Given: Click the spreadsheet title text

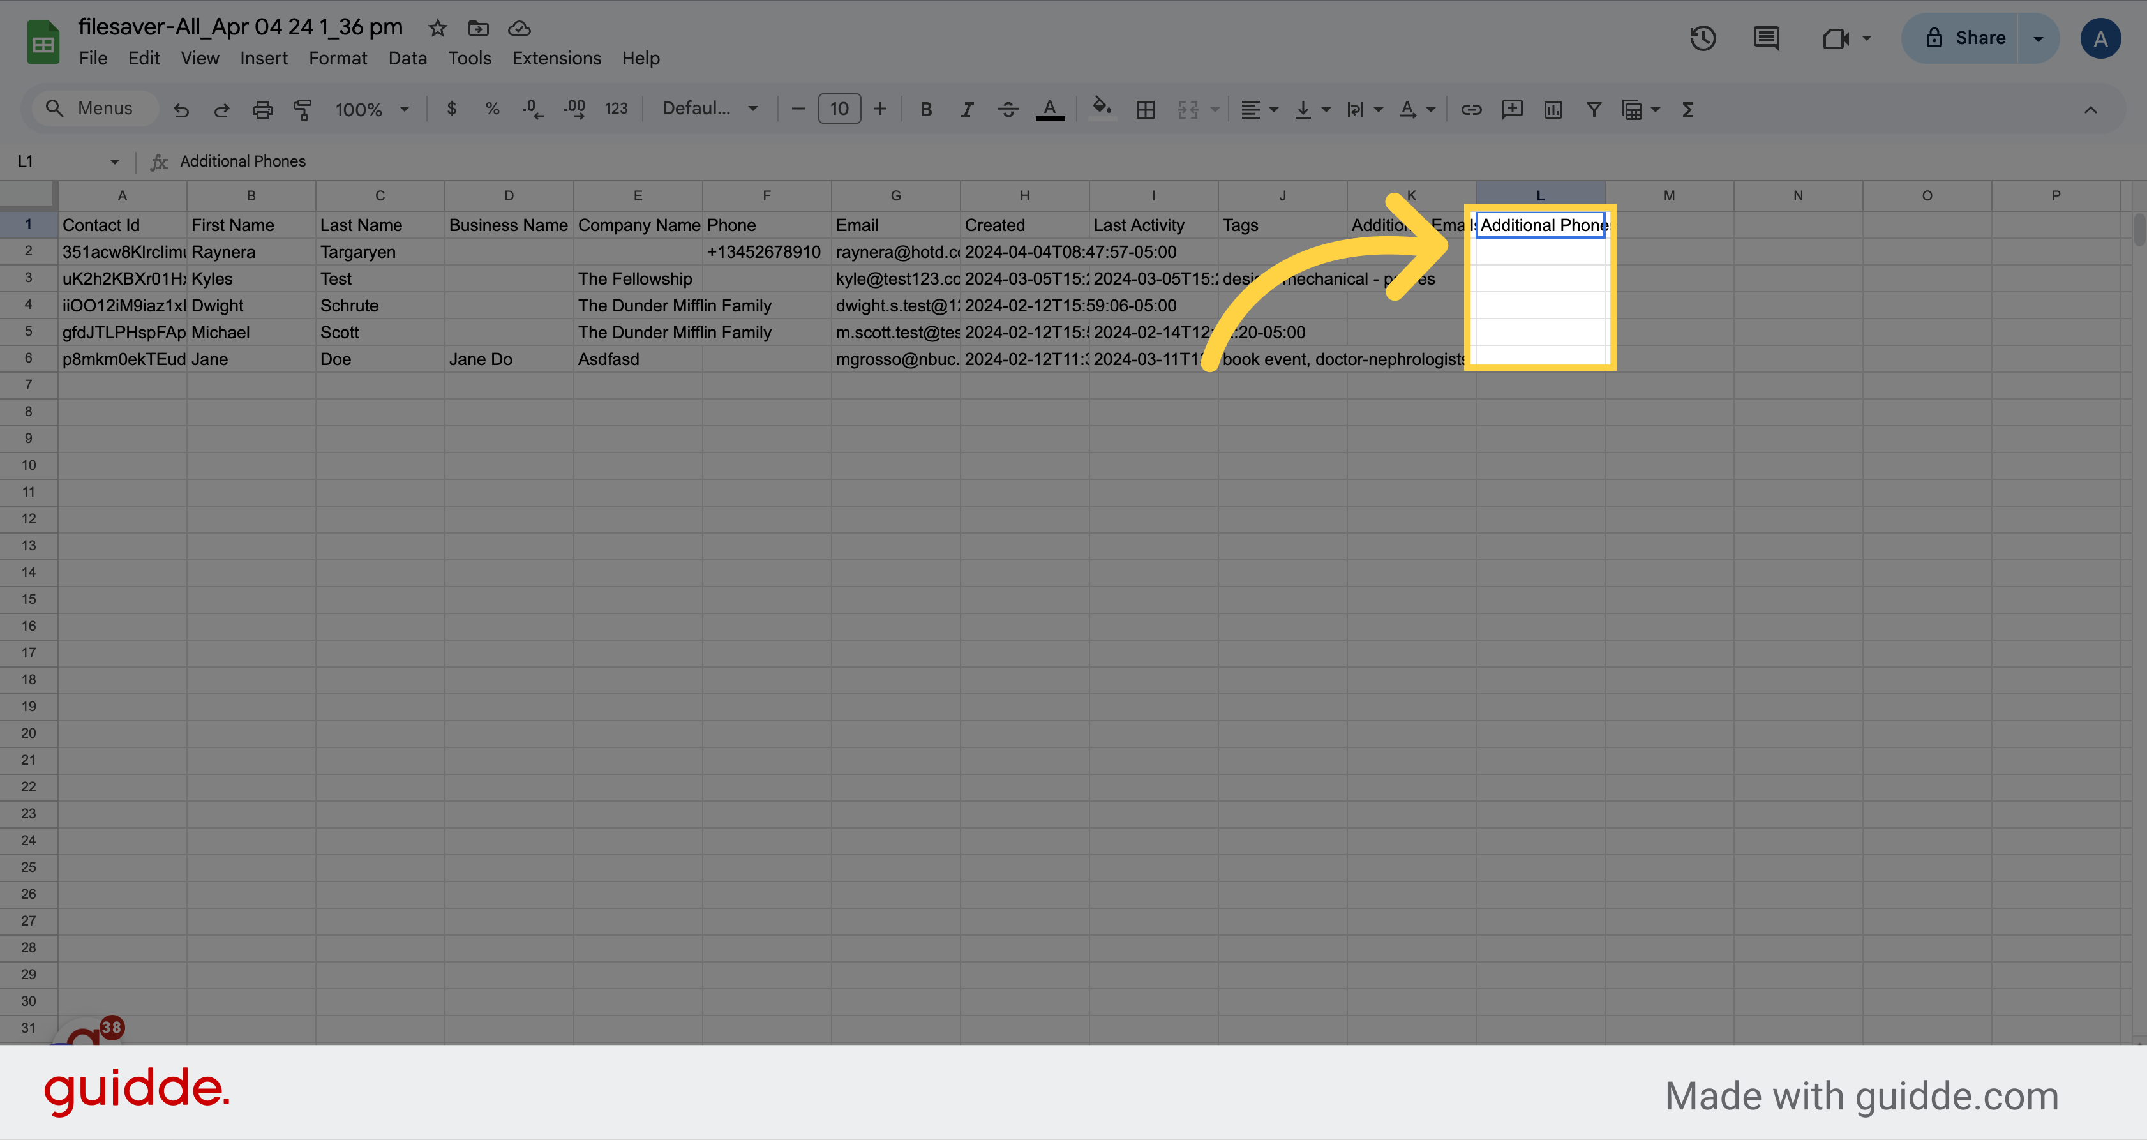Looking at the screenshot, I should tap(240, 27).
